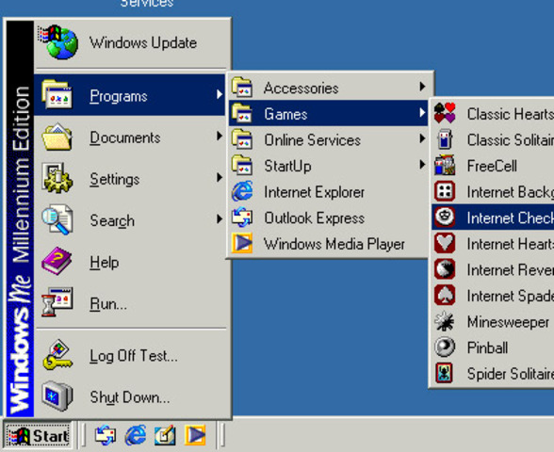Select the Help menu entry
Image resolution: width=554 pixels, height=452 pixels.
[130, 262]
